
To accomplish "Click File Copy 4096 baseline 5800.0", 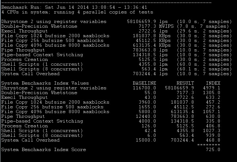I will pos(148,112).
